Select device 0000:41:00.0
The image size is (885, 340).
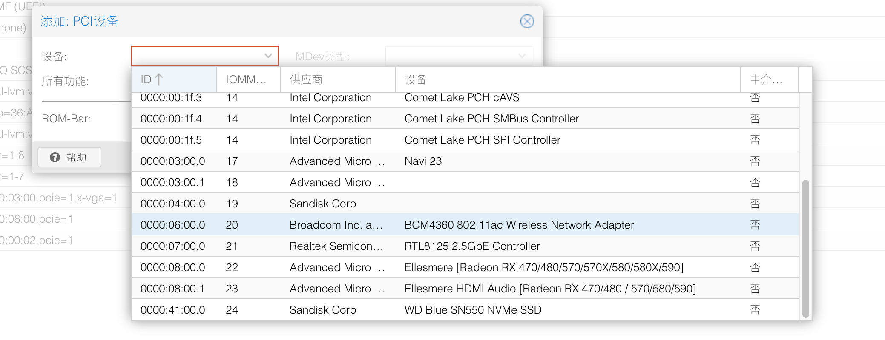pyautogui.click(x=465, y=310)
